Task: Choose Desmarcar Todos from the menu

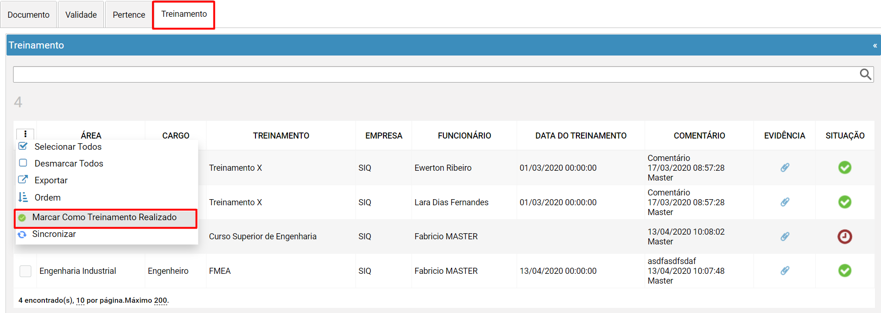Action: [x=69, y=163]
